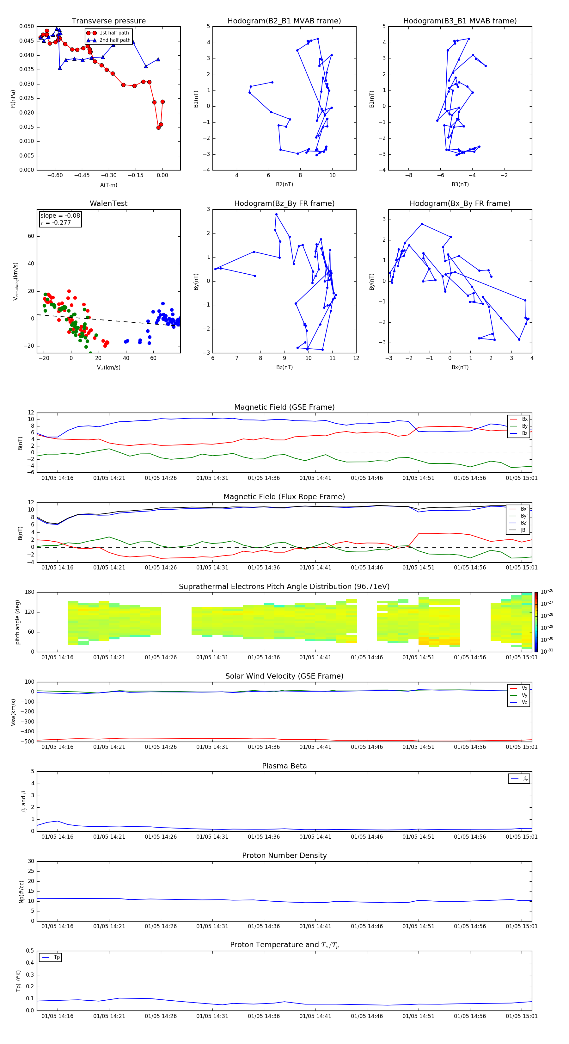Click the 'r = -0.277' annotation
This screenshot has width=569, height=1044.
56,222
